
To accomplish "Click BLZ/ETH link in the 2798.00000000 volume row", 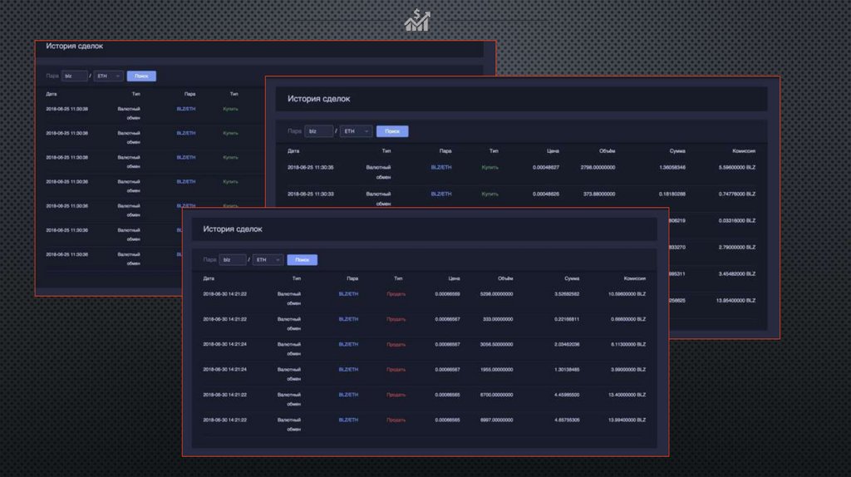I will click(441, 167).
